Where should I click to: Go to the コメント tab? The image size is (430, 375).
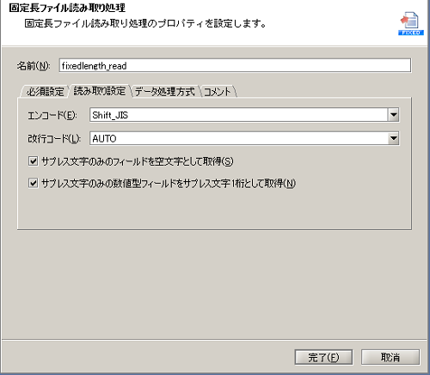pos(218,92)
